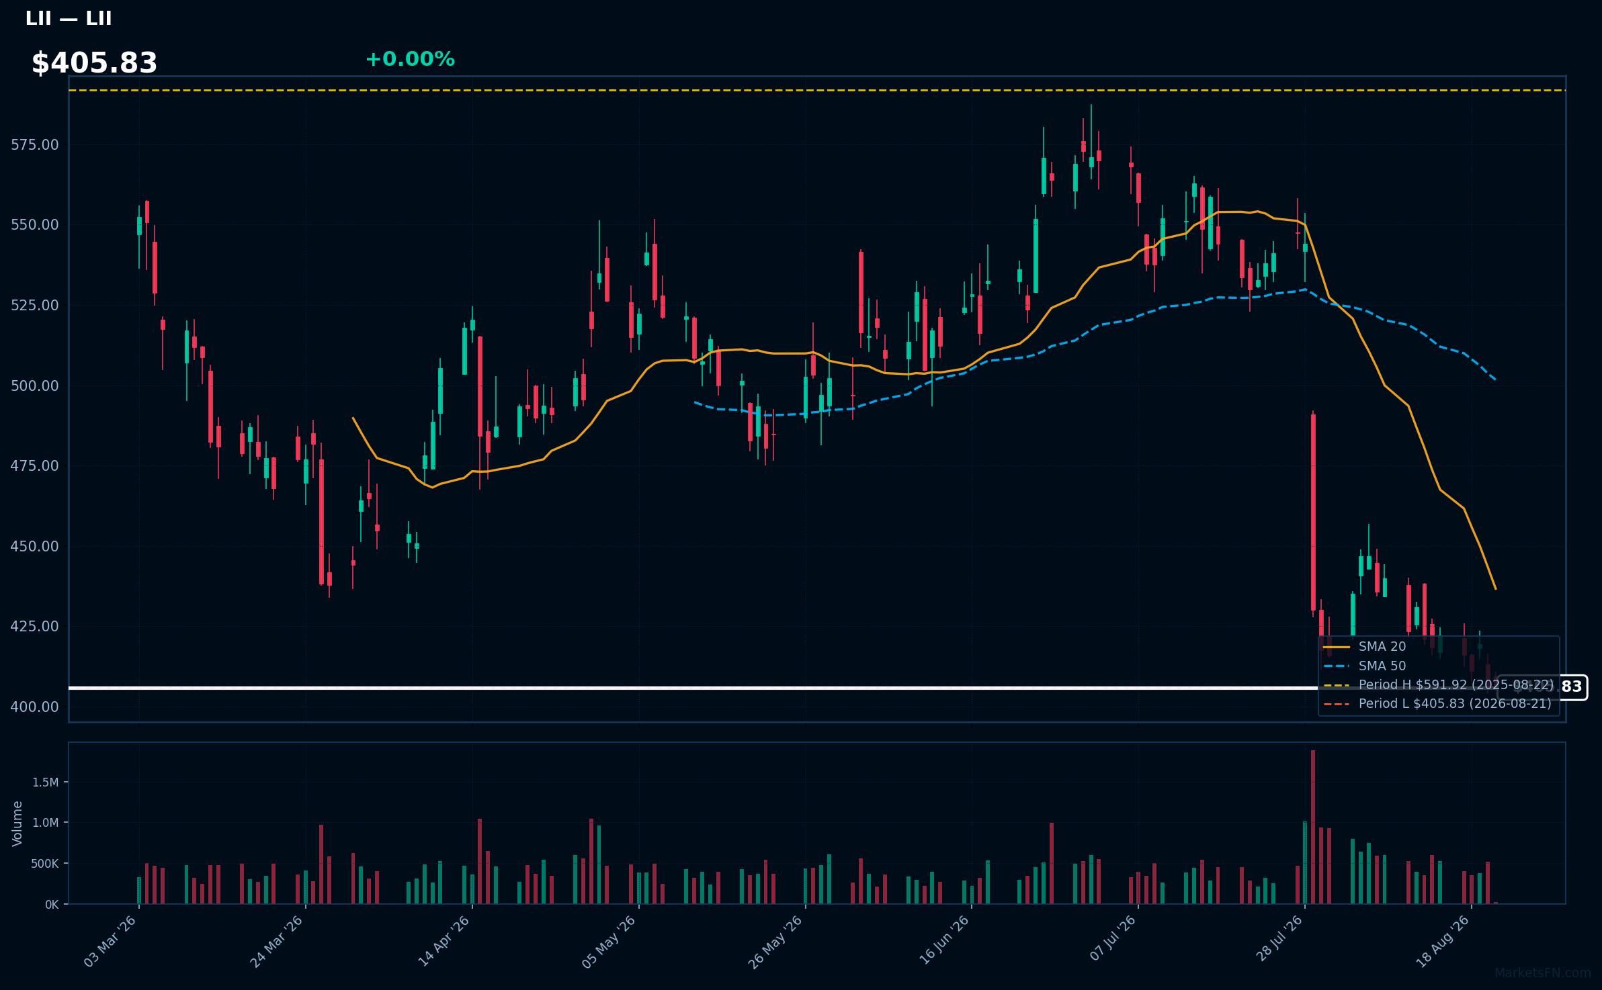Click the SMA 50 legend entry
This screenshot has height=990, width=1602.
tap(1382, 666)
